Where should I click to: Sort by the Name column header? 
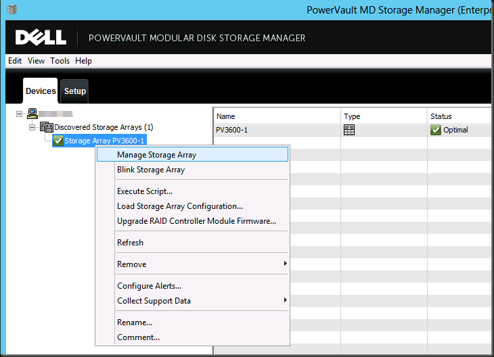(x=277, y=116)
